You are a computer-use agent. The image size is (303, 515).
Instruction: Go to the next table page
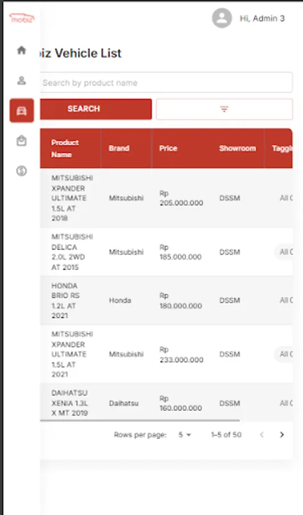click(282, 434)
